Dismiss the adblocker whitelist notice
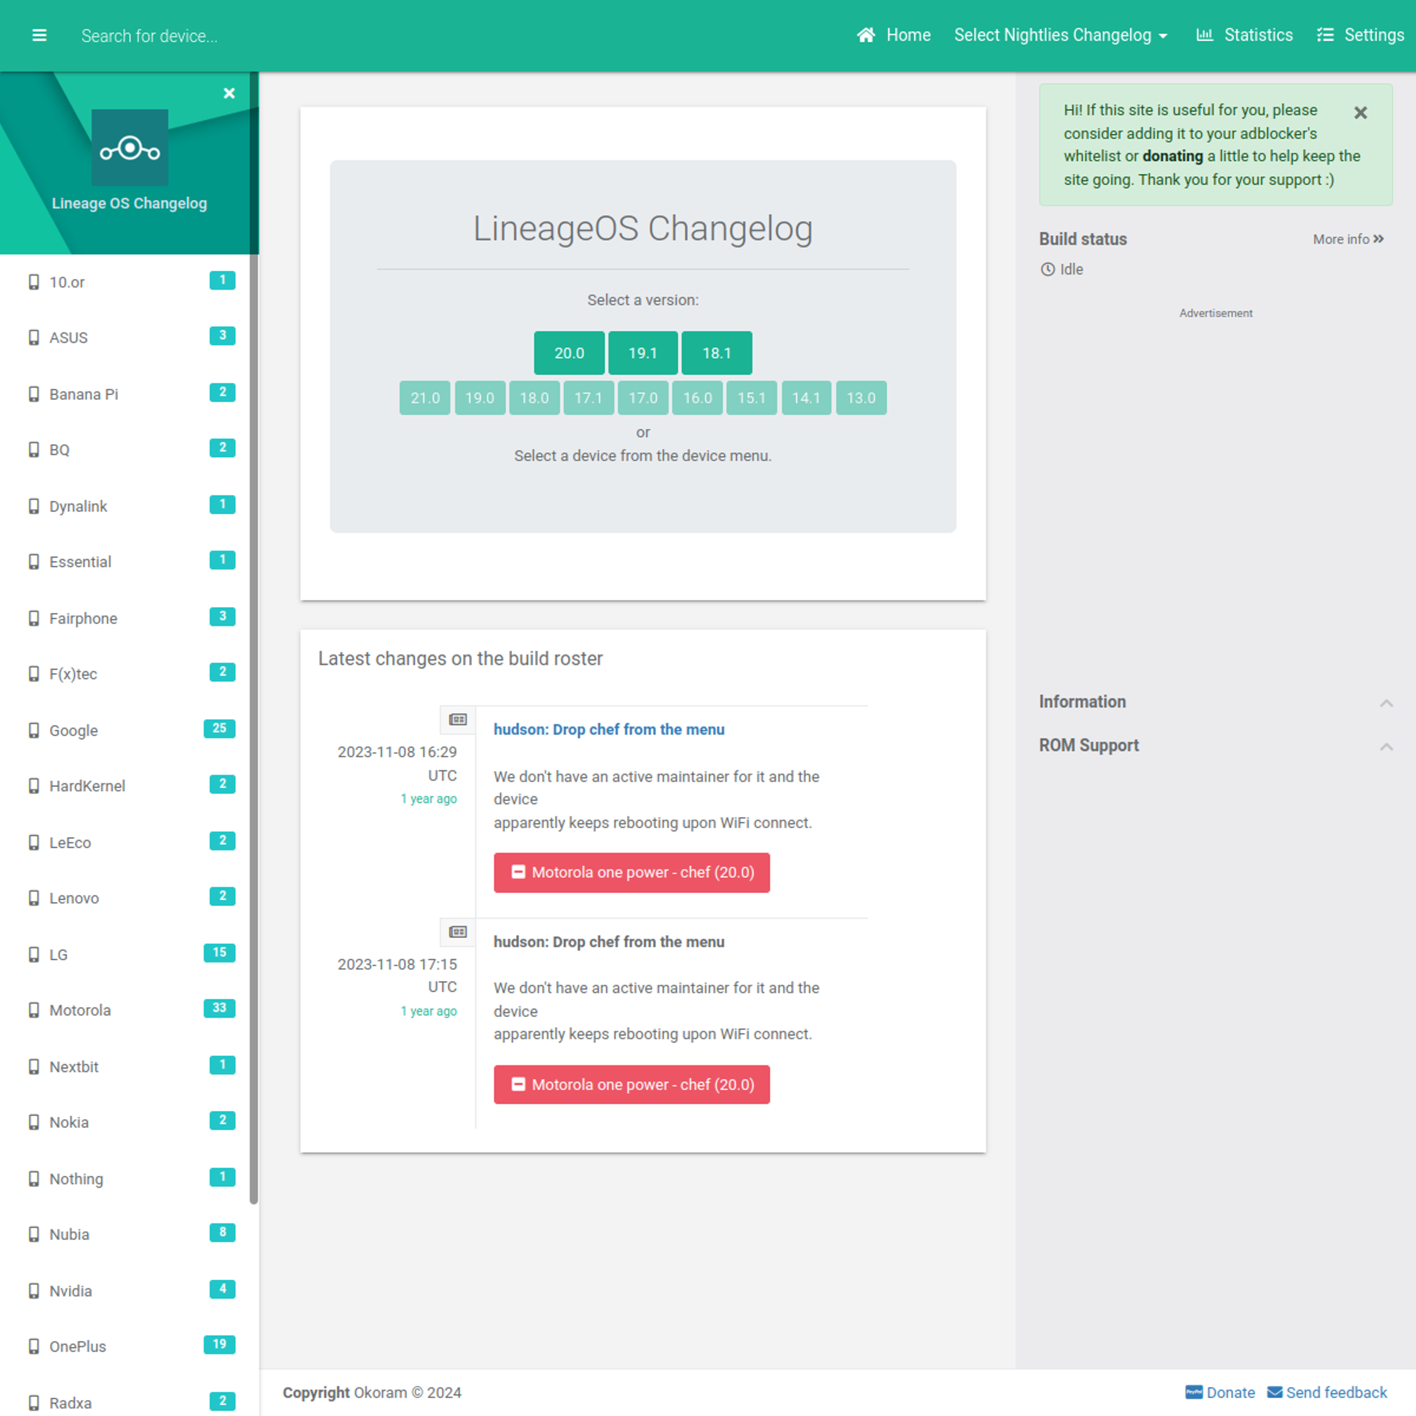Screen dimensions: 1416x1416 (x=1360, y=112)
